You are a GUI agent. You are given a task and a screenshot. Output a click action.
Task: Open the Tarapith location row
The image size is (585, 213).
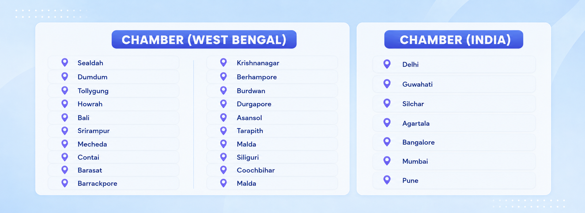[x=272, y=130]
